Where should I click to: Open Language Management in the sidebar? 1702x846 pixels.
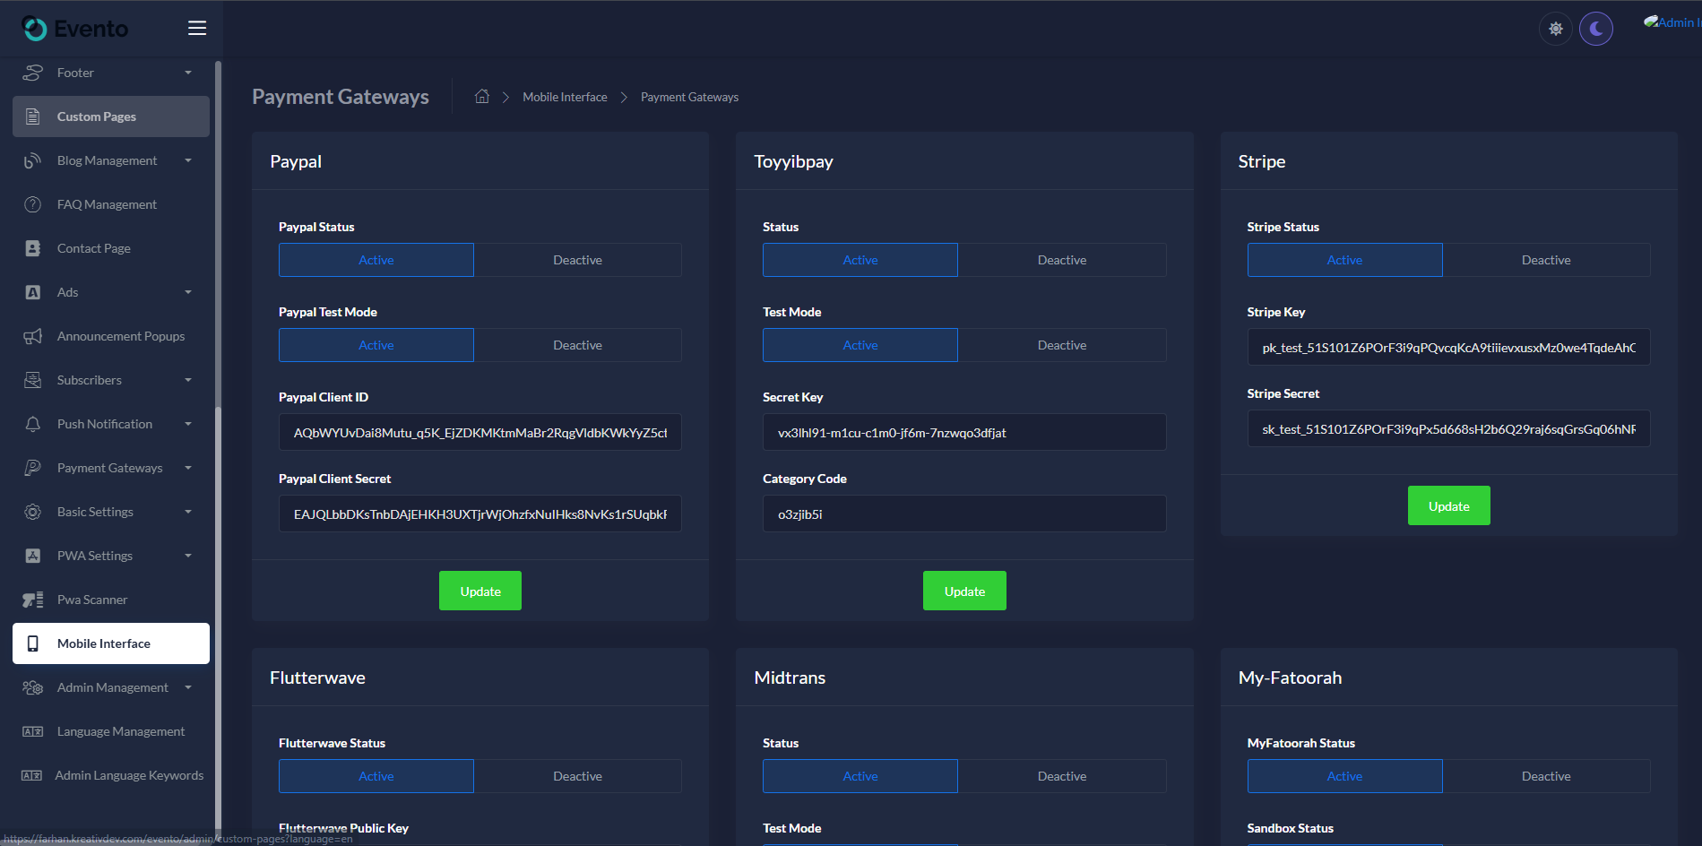point(119,730)
